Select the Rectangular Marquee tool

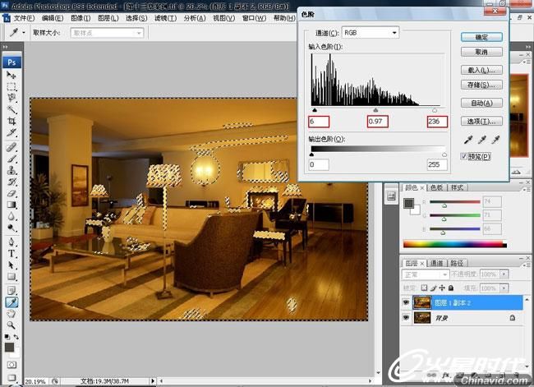point(12,86)
